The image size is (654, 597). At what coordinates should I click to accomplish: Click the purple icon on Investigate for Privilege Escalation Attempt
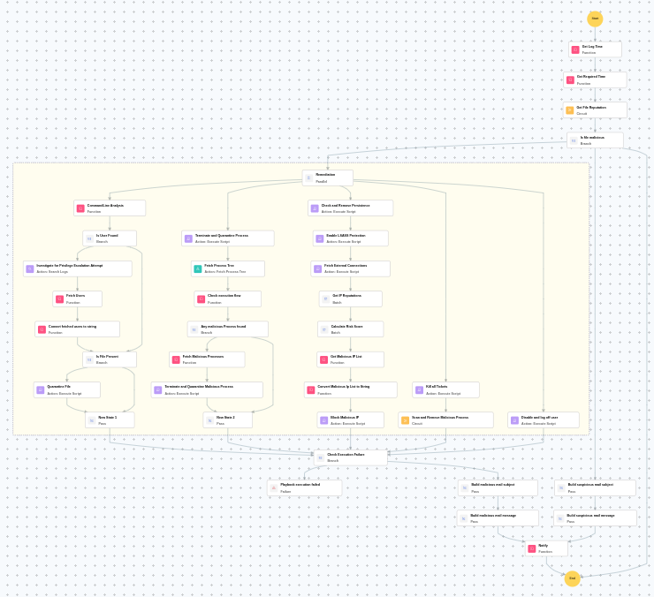tap(30, 268)
